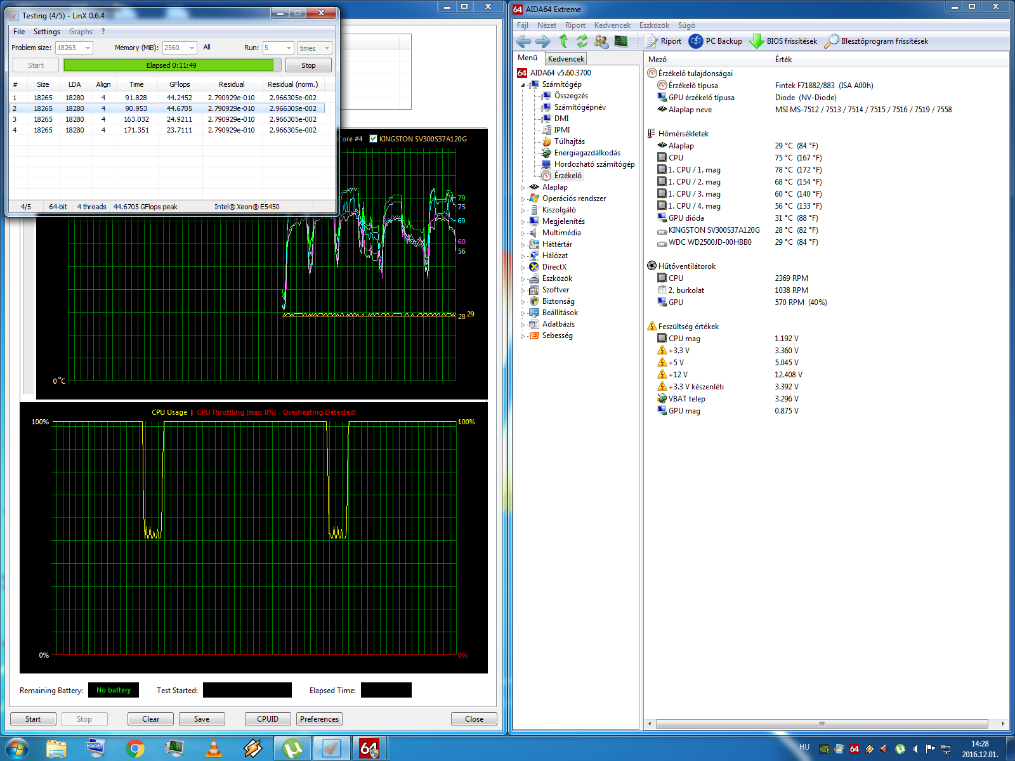This screenshot has width=1015, height=761.
Task: Select LinX result row with 163.032 time
Action: [168, 119]
